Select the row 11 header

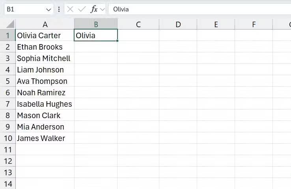coord(7,150)
